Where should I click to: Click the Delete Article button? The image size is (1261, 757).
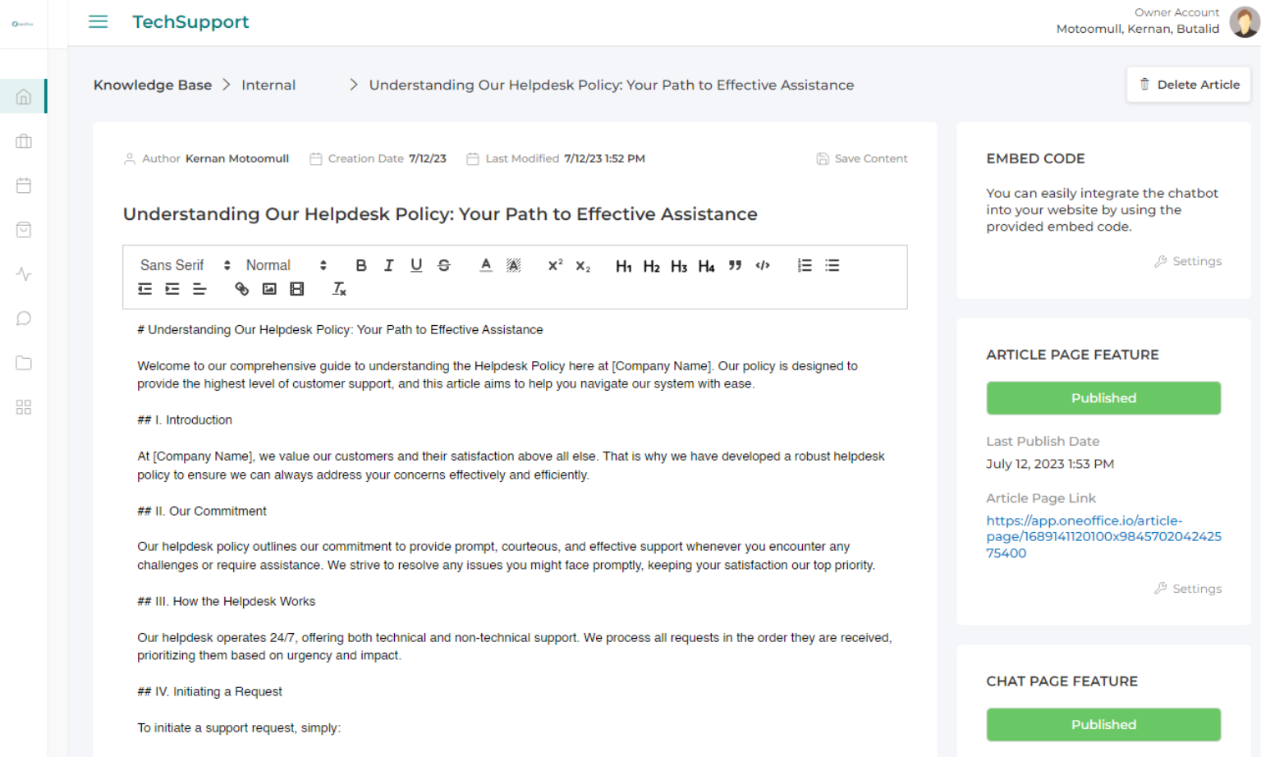pyautogui.click(x=1188, y=85)
